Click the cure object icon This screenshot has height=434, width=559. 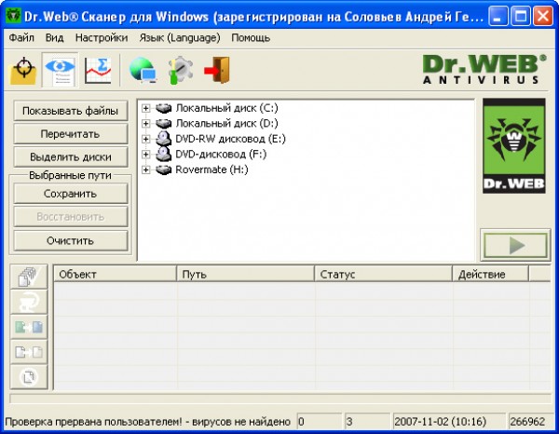[29, 302]
